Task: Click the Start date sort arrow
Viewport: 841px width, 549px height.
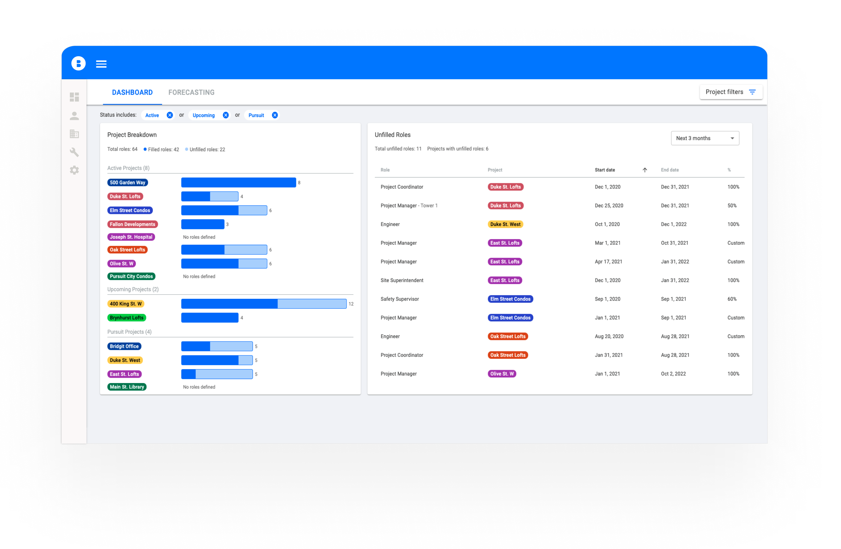Action: [645, 170]
